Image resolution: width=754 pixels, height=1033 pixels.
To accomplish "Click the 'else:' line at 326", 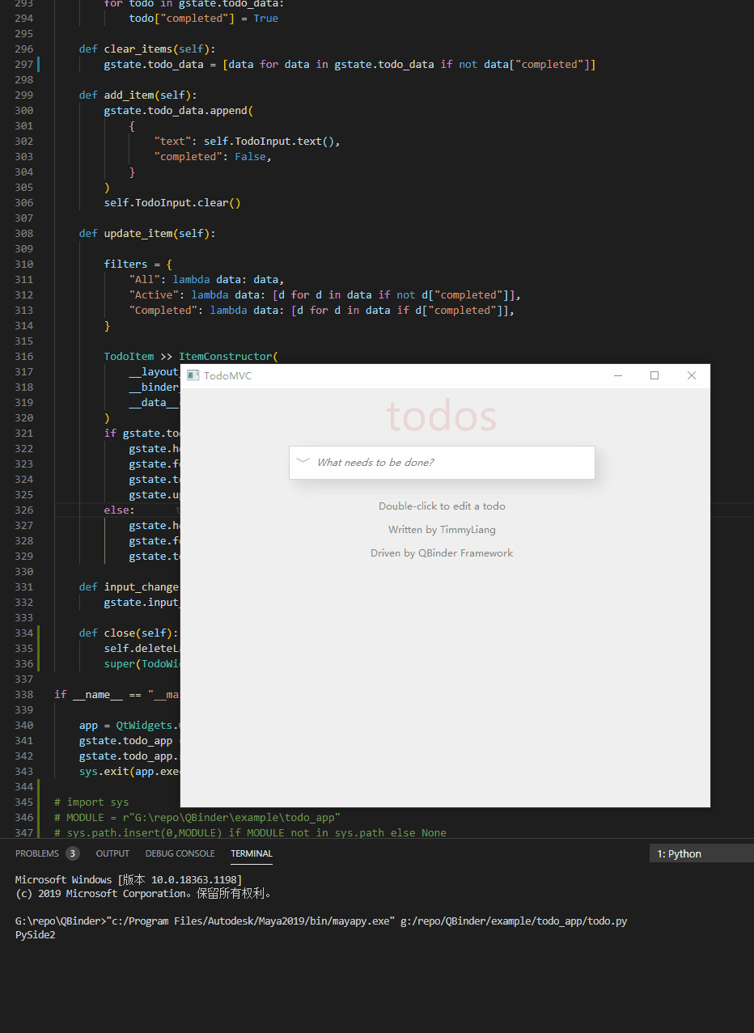I will (120, 510).
